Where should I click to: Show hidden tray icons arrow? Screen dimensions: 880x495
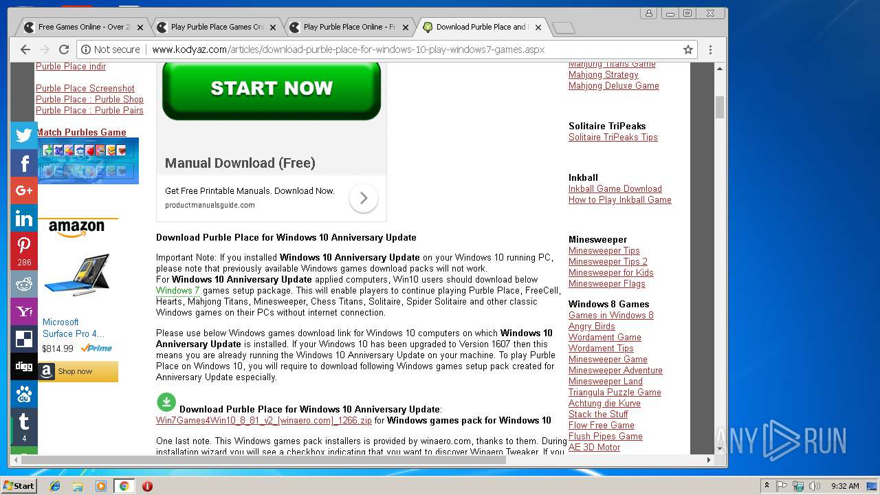click(x=767, y=486)
